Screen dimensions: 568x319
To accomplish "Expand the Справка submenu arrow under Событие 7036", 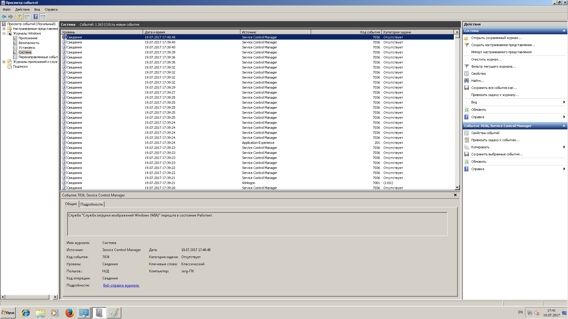I will pyautogui.click(x=564, y=169).
